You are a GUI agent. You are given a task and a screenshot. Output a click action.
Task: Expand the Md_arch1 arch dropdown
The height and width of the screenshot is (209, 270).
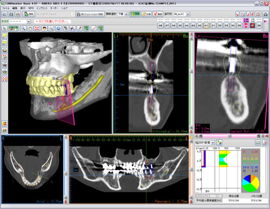(188, 14)
